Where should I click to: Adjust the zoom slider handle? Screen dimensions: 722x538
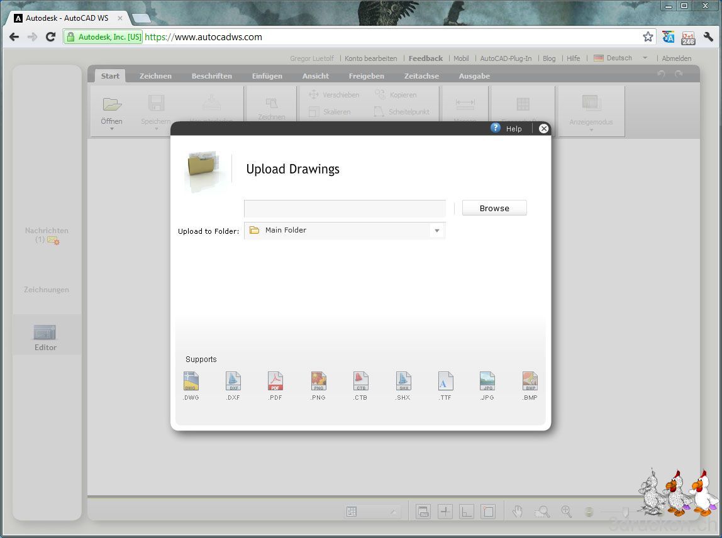(x=625, y=512)
